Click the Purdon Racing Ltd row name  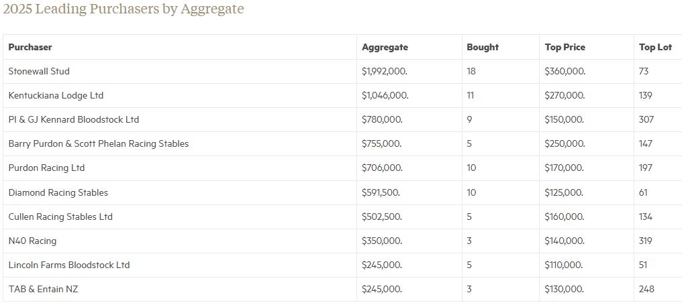point(46,168)
